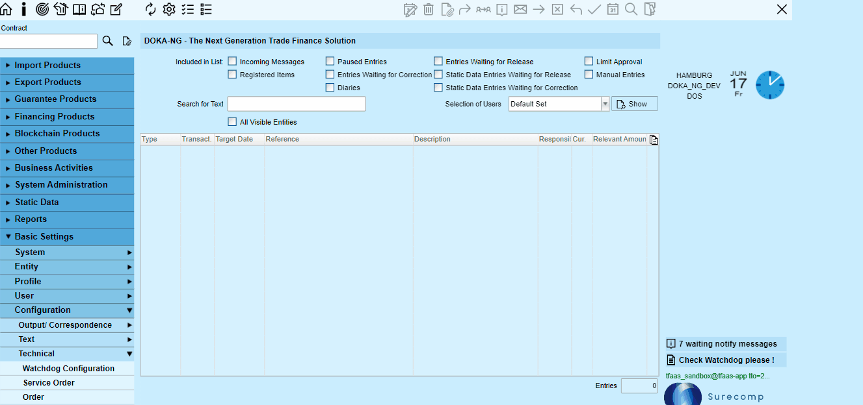The width and height of the screenshot is (863, 405).
Task: Tick the Limit Approval checkbox
Action: point(589,62)
